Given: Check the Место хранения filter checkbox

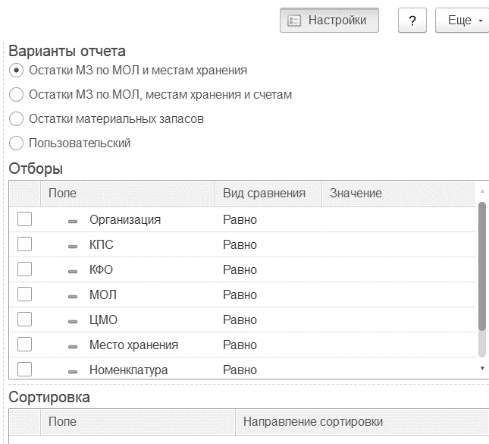Looking at the screenshot, I should click(24, 344).
